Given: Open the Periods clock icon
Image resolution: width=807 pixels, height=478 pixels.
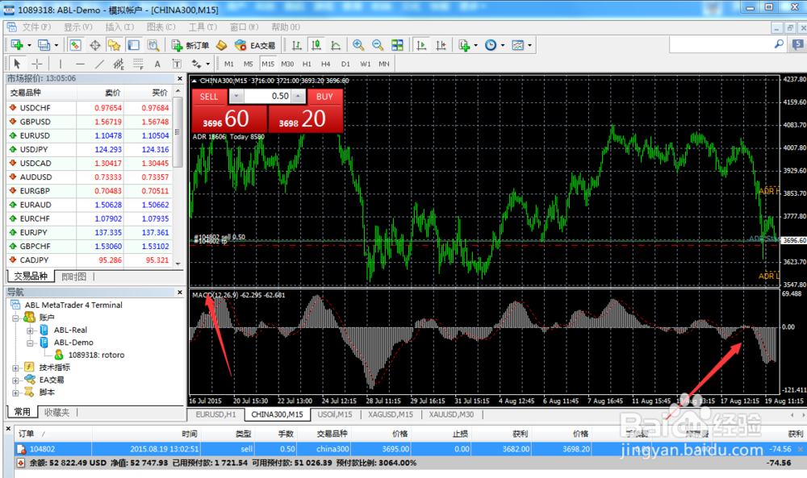Looking at the screenshot, I should pyautogui.click(x=491, y=45).
